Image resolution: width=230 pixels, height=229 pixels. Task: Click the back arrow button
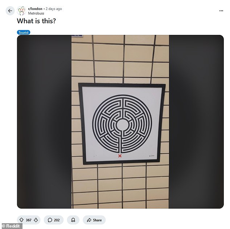(x=10, y=11)
